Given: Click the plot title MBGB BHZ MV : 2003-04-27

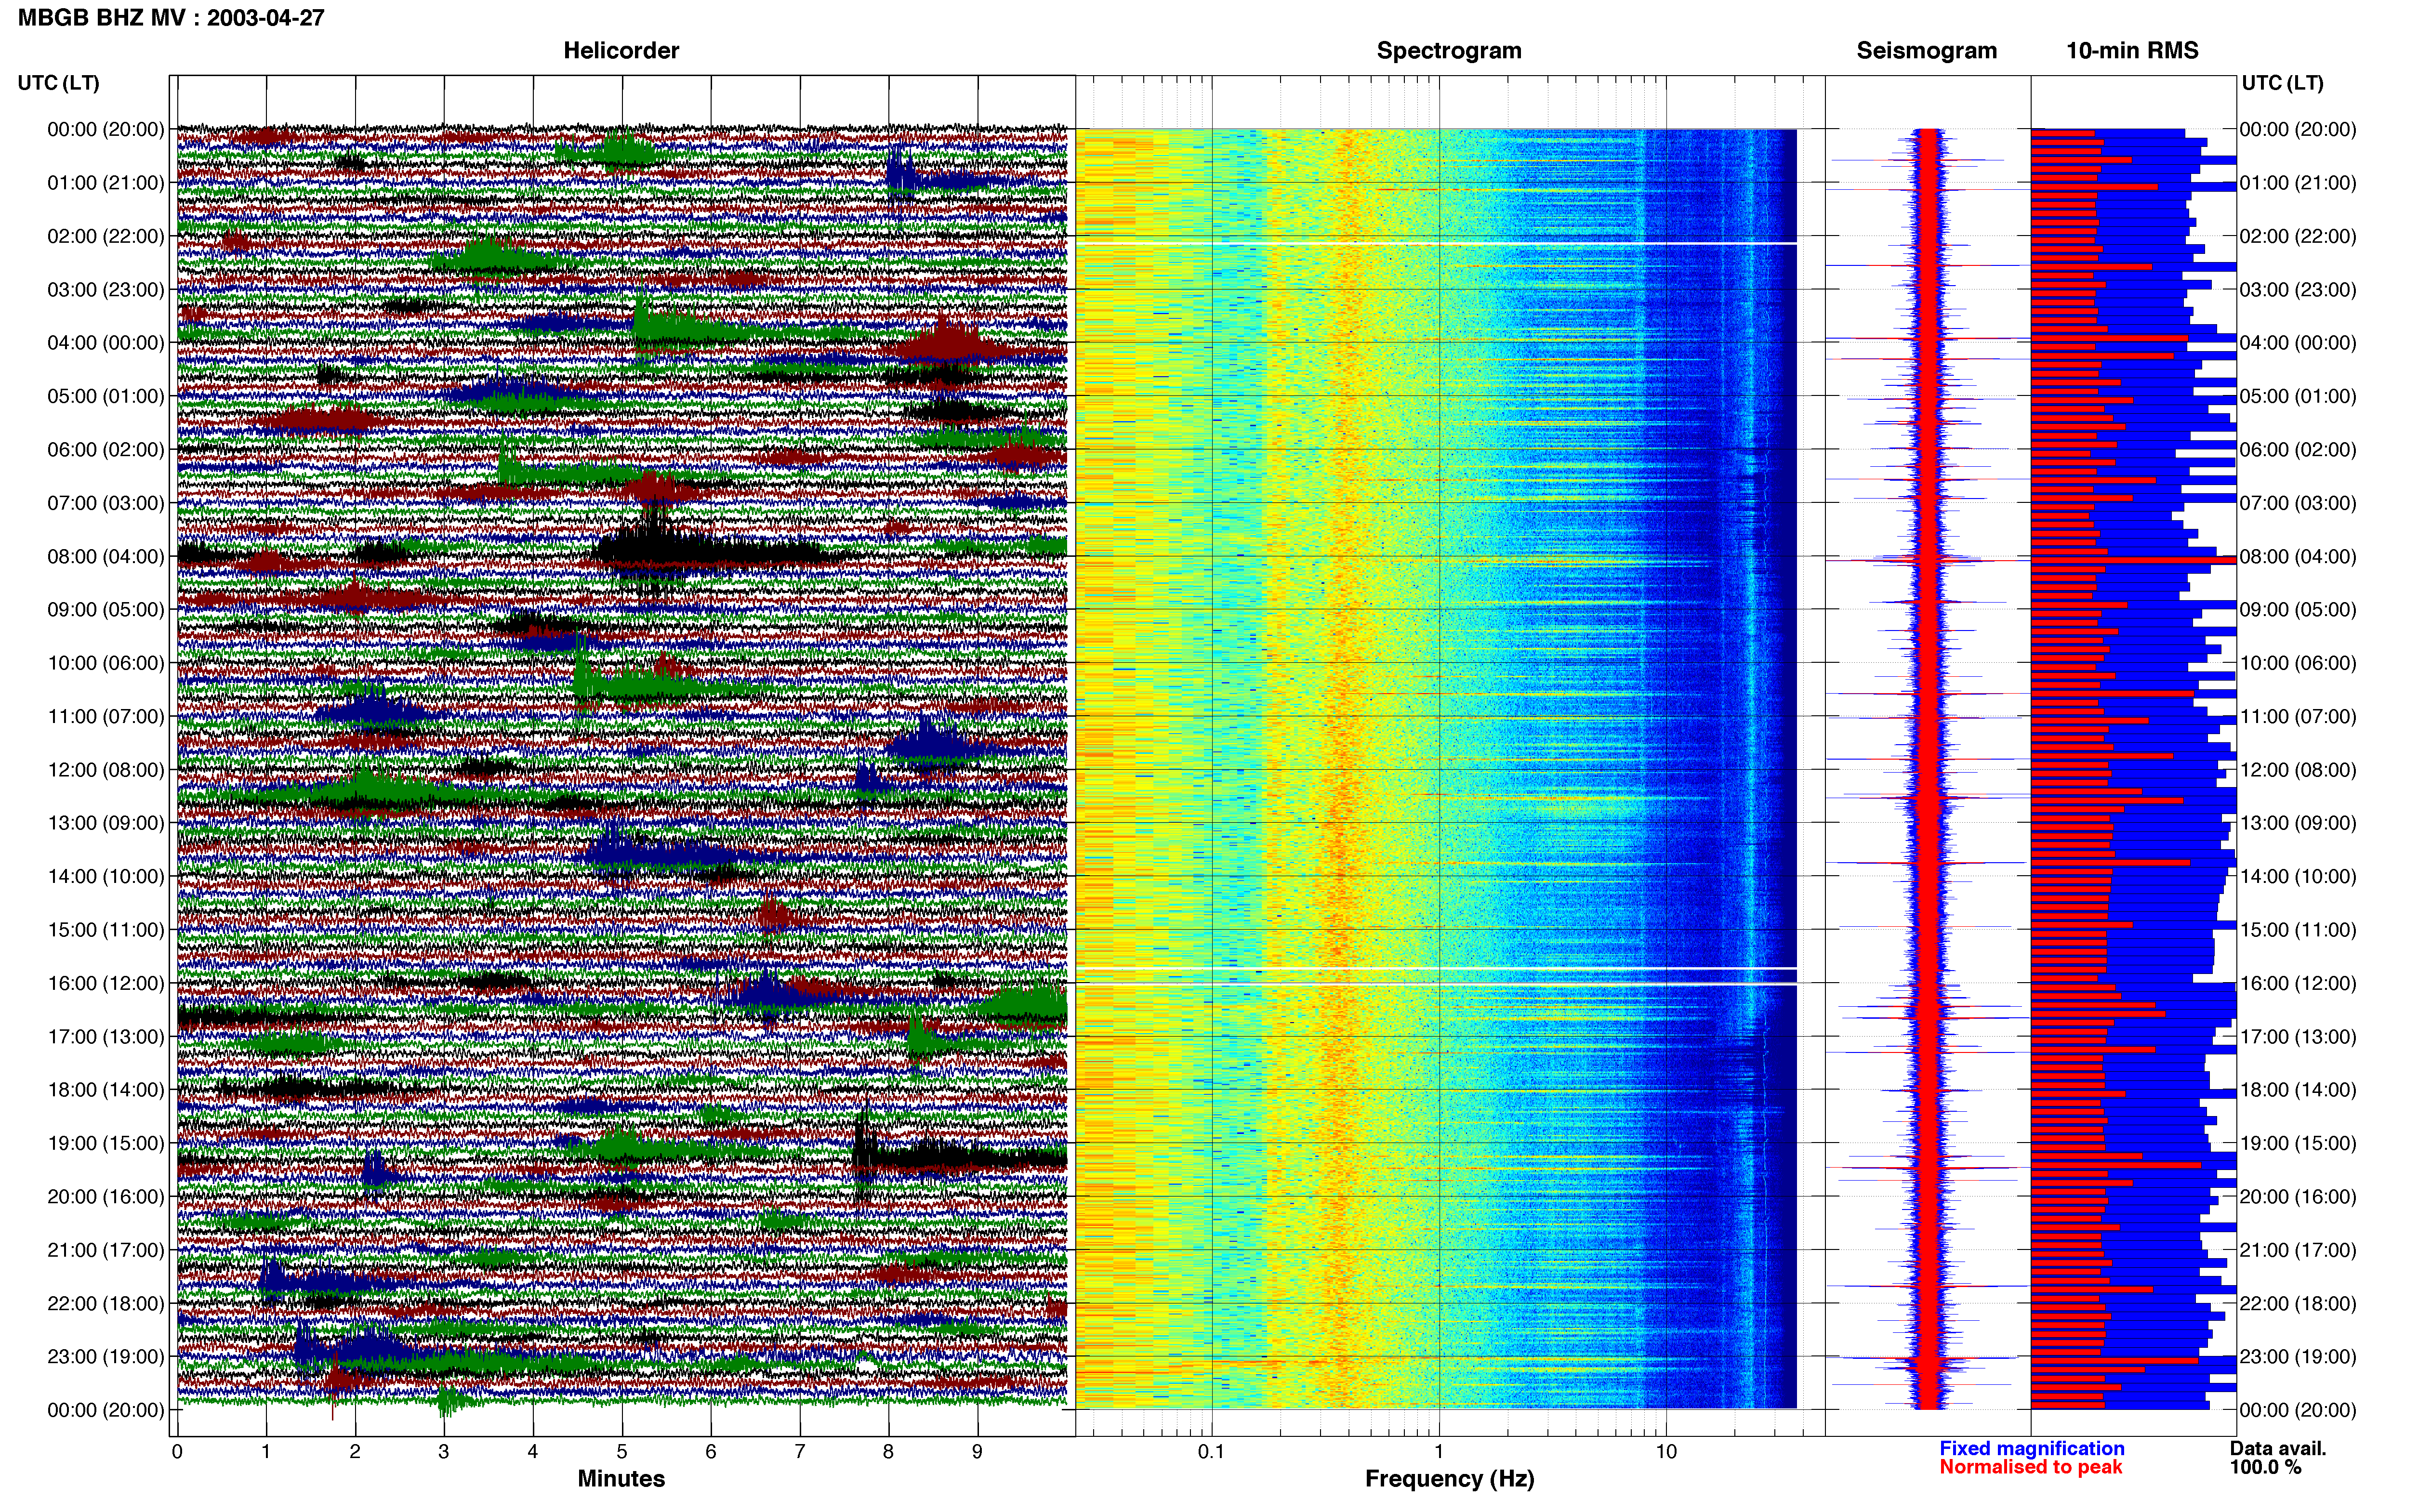Looking at the screenshot, I should [171, 18].
